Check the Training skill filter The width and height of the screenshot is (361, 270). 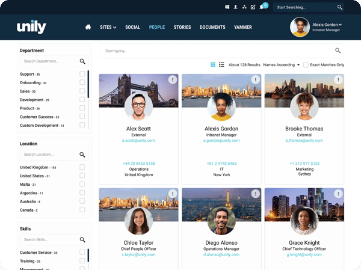pyautogui.click(x=82, y=261)
